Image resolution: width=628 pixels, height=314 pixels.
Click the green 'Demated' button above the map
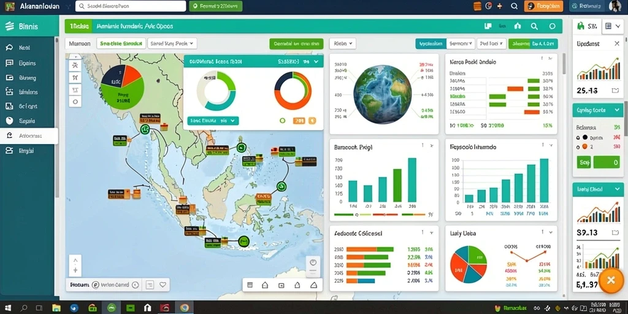click(296, 44)
